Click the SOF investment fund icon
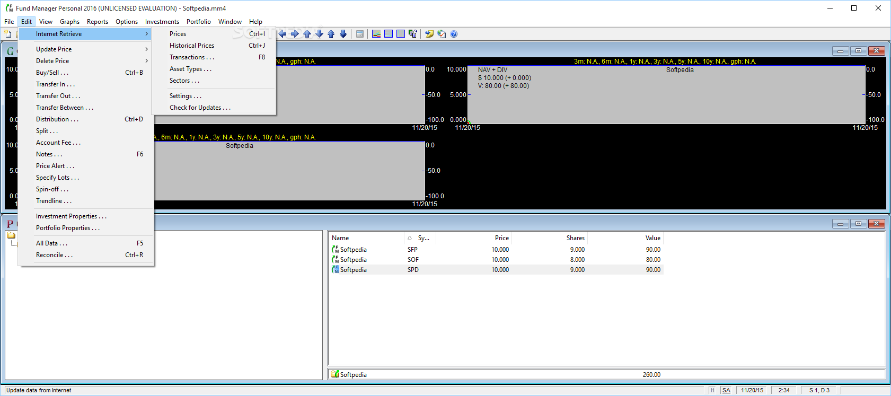 (335, 260)
